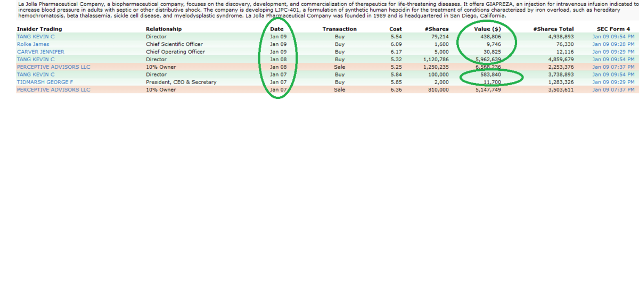The image size is (639, 289).
Task: Open the 'Jan 09 09:28 PM' SEC filing link
Action: [x=613, y=44]
